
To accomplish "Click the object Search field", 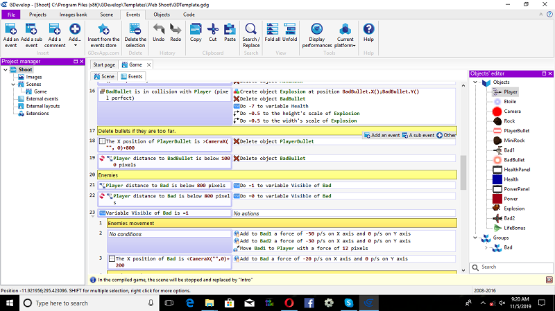I will pyautogui.click(x=512, y=267).
